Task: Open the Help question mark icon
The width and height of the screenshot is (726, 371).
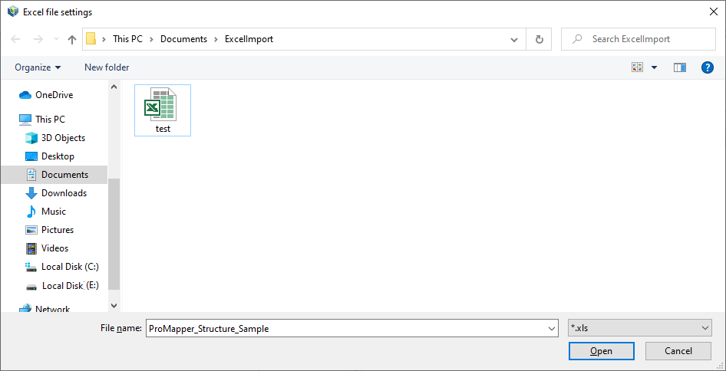Action: click(708, 67)
